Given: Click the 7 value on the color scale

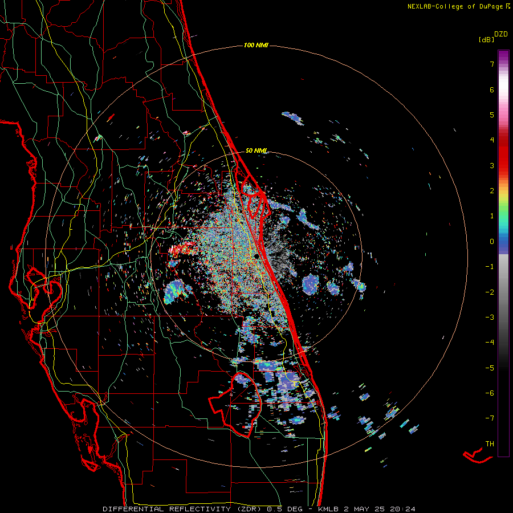Looking at the screenshot, I should tap(492, 64).
